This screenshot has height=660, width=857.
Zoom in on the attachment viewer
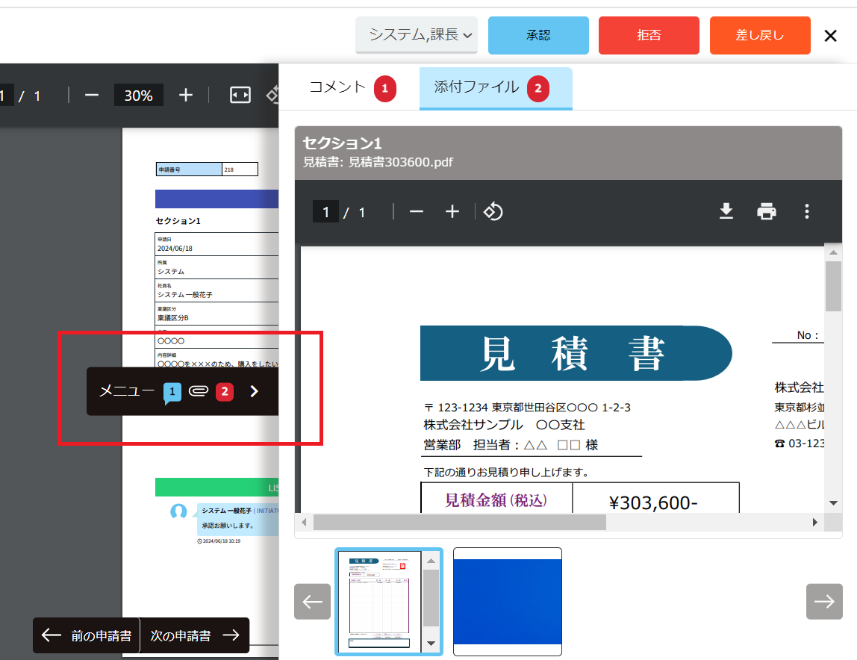pos(452,211)
